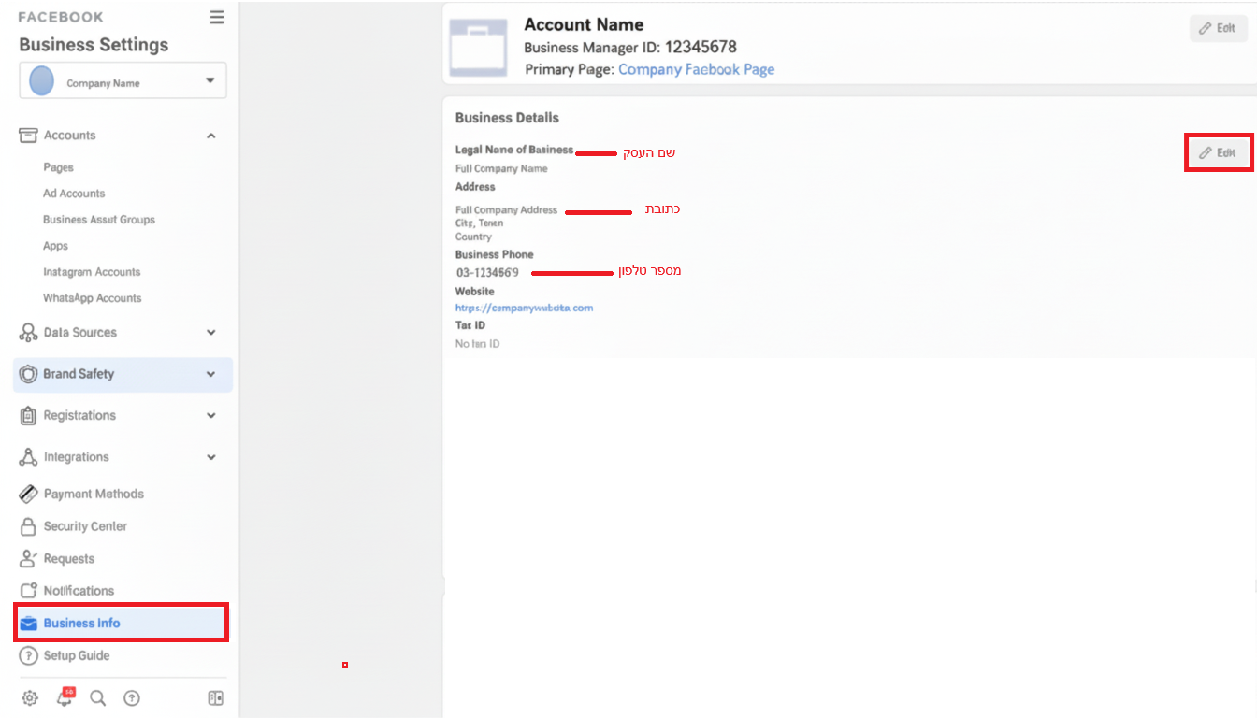The width and height of the screenshot is (1257, 718).
Task: Click Edit button next to Account Name
Action: tap(1218, 28)
